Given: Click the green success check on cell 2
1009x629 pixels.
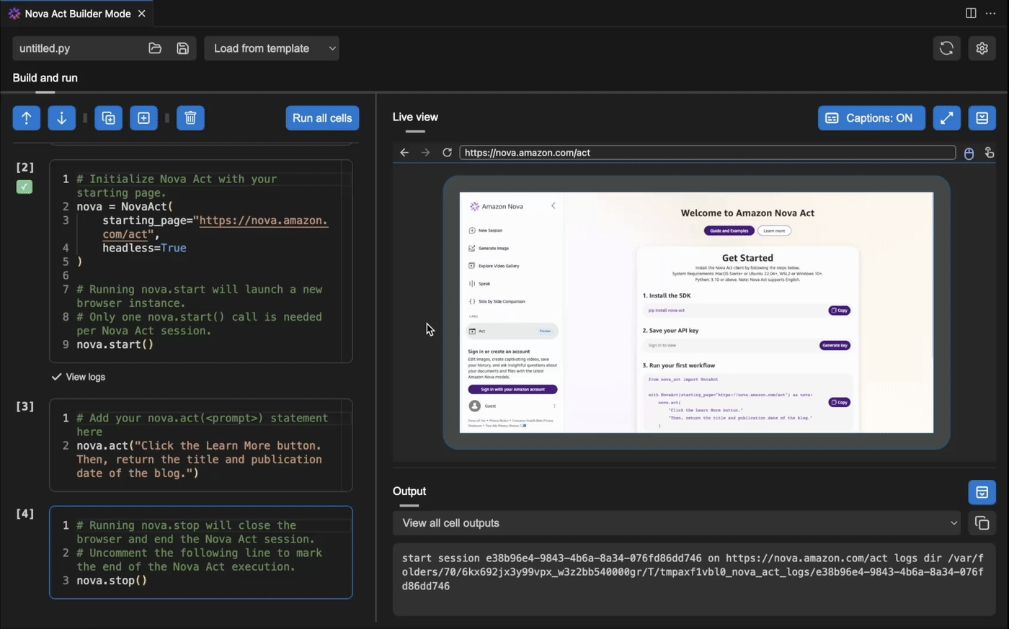Looking at the screenshot, I should click(x=25, y=187).
